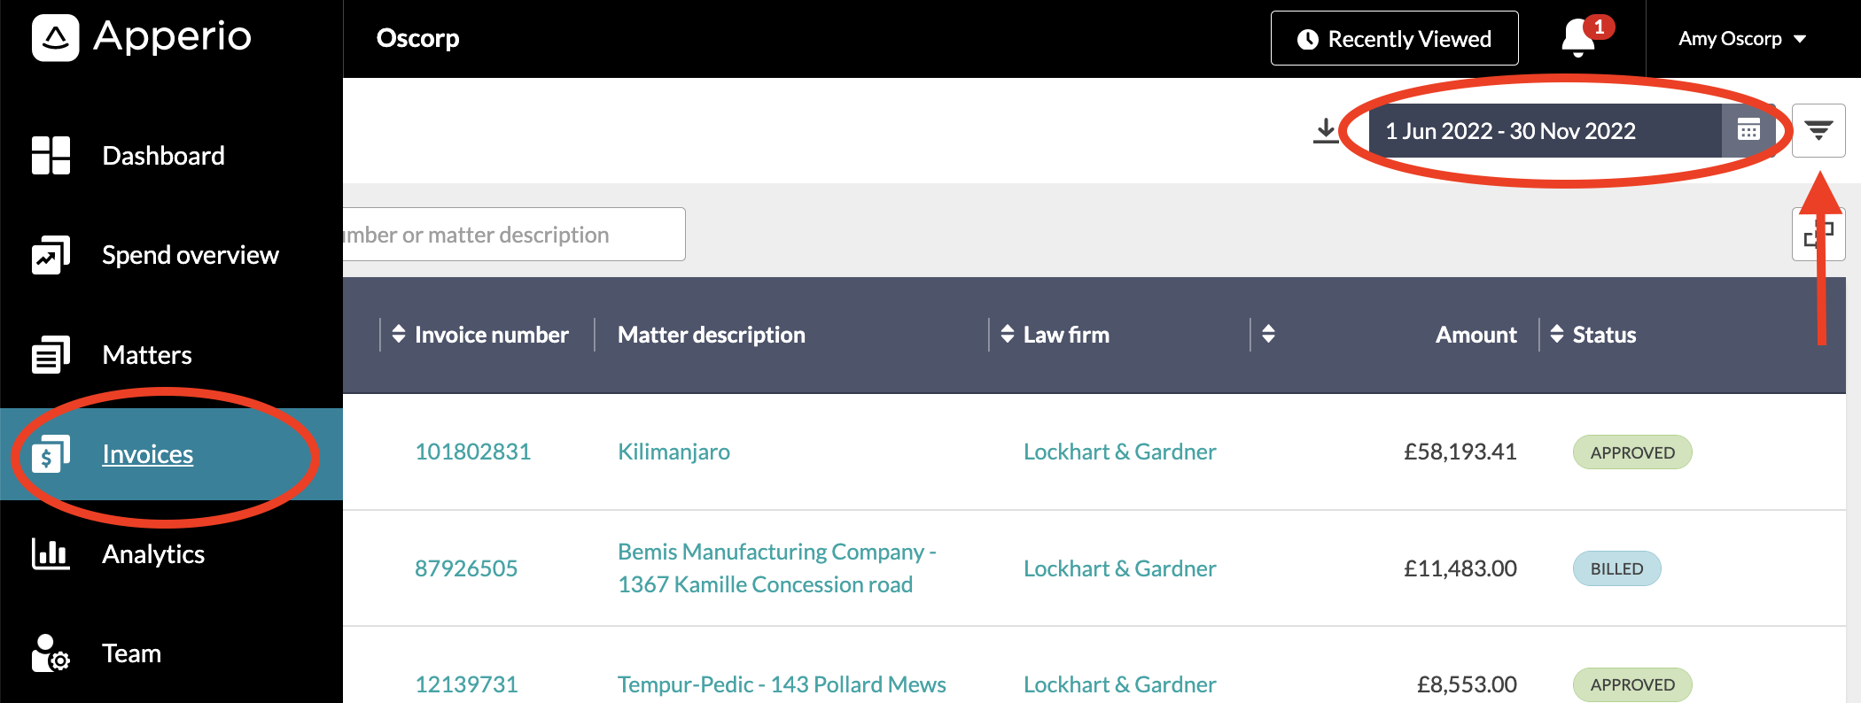Click the Apperio logo icon
Image resolution: width=1861 pixels, height=703 pixels.
[x=55, y=38]
